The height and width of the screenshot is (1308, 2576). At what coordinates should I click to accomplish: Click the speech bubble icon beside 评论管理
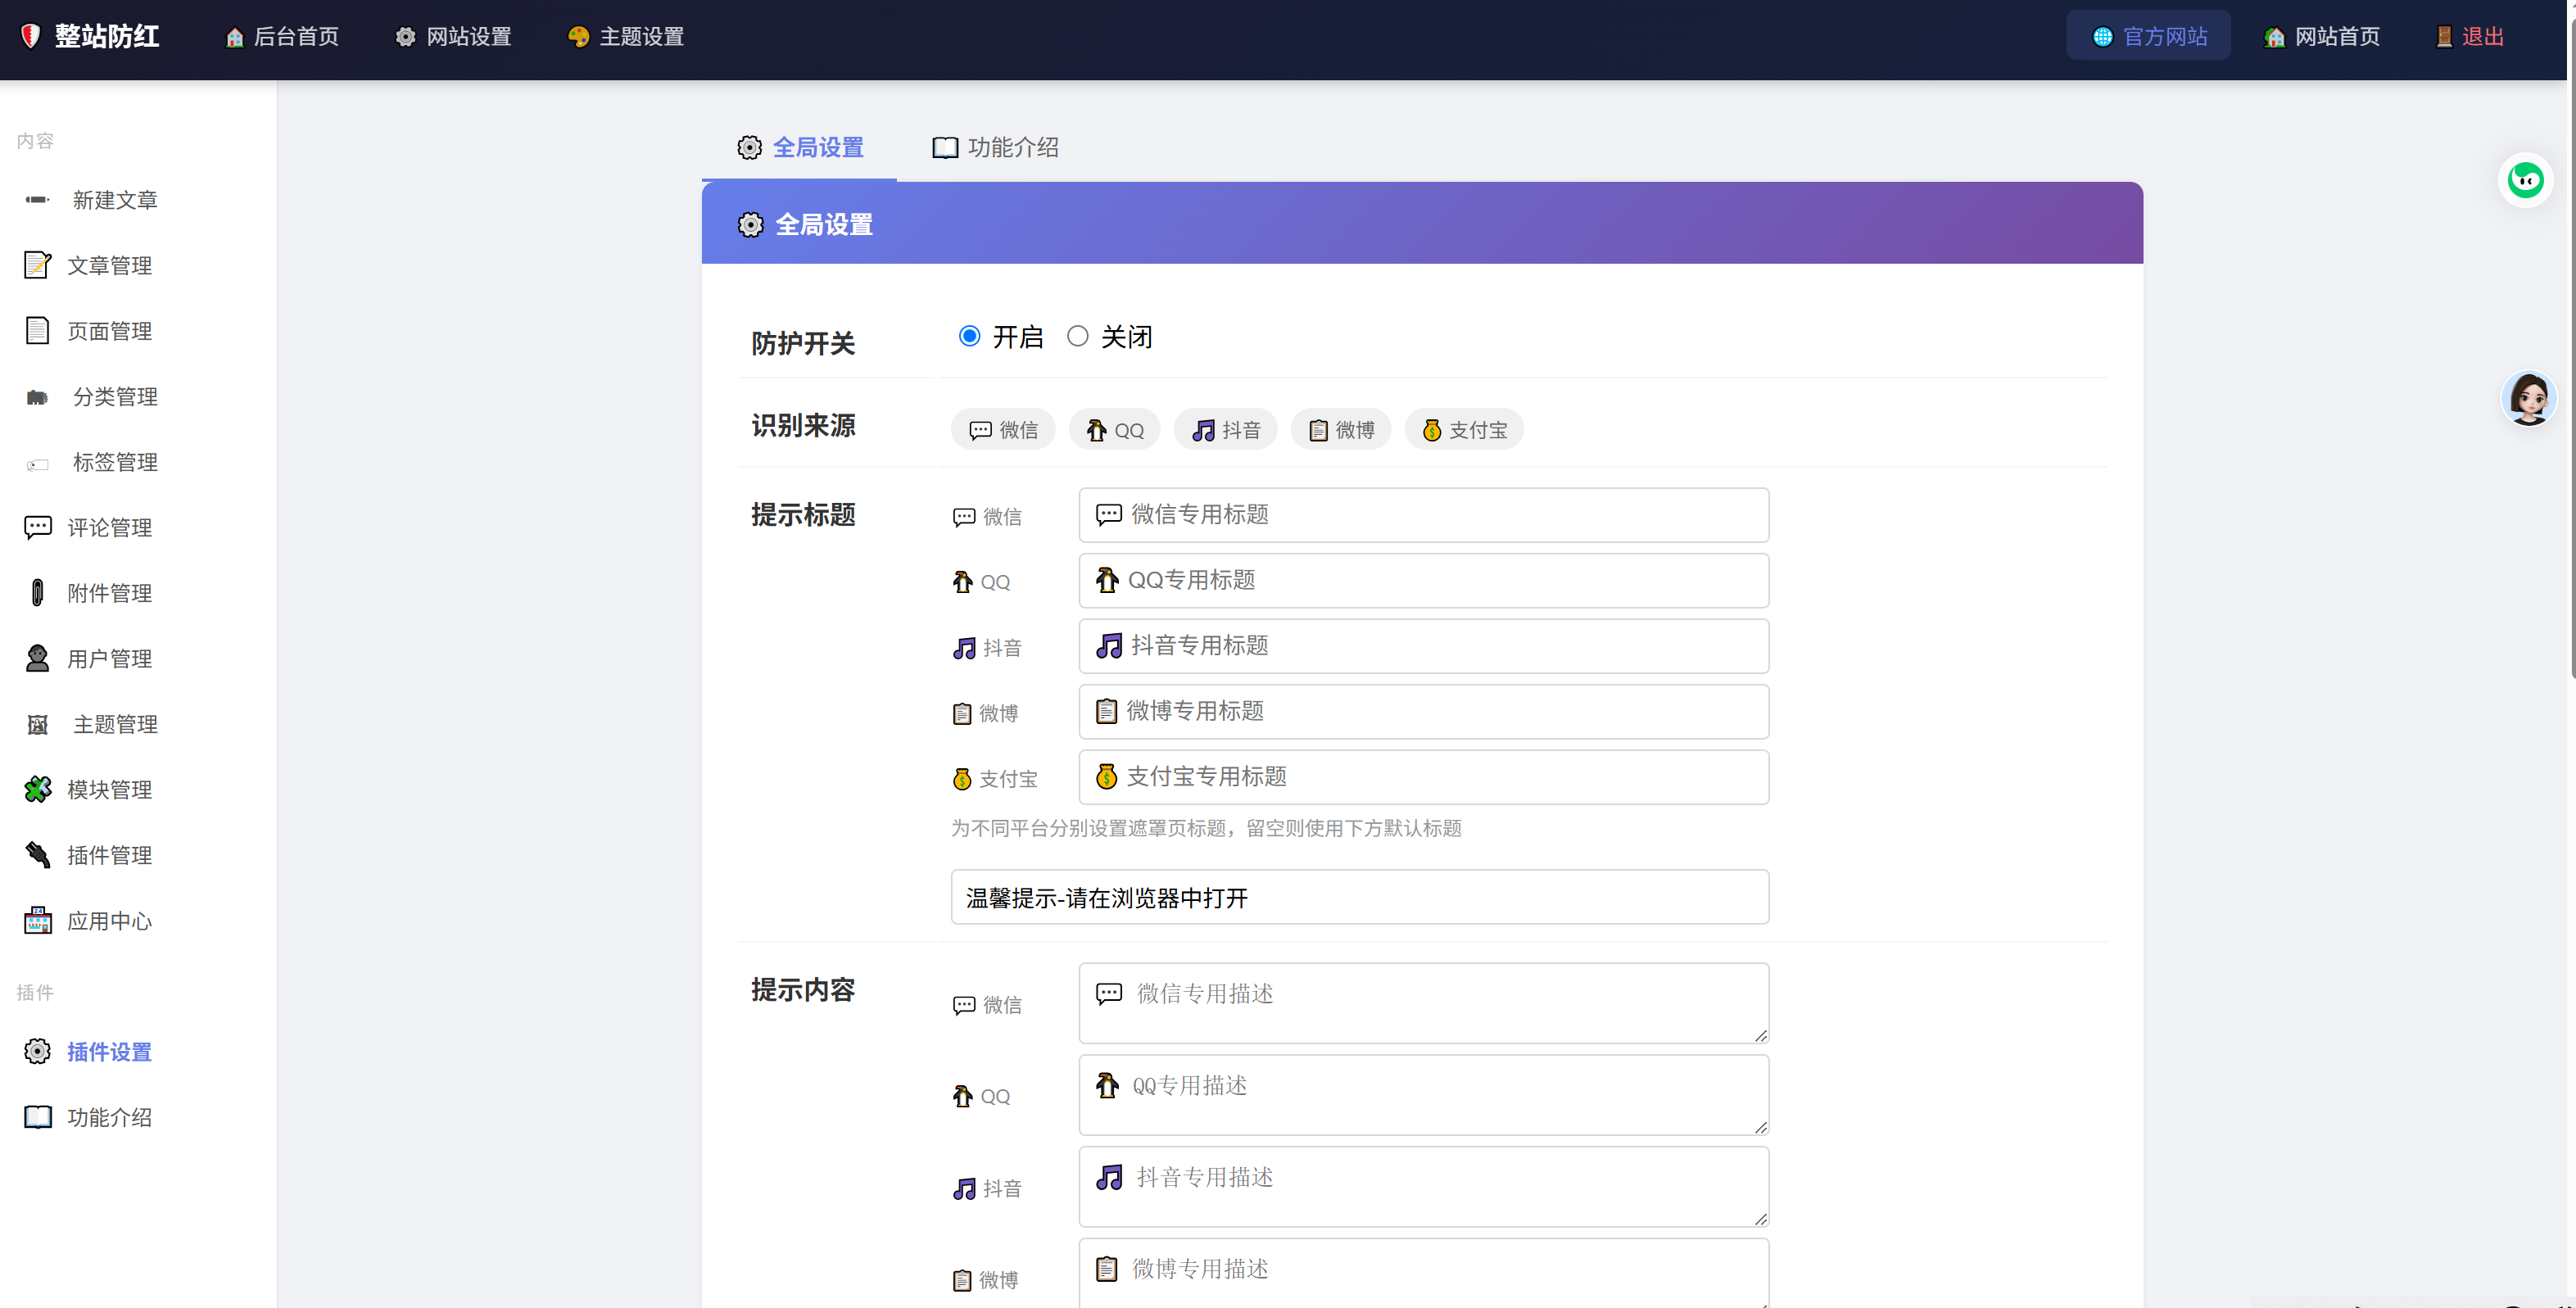click(x=37, y=527)
